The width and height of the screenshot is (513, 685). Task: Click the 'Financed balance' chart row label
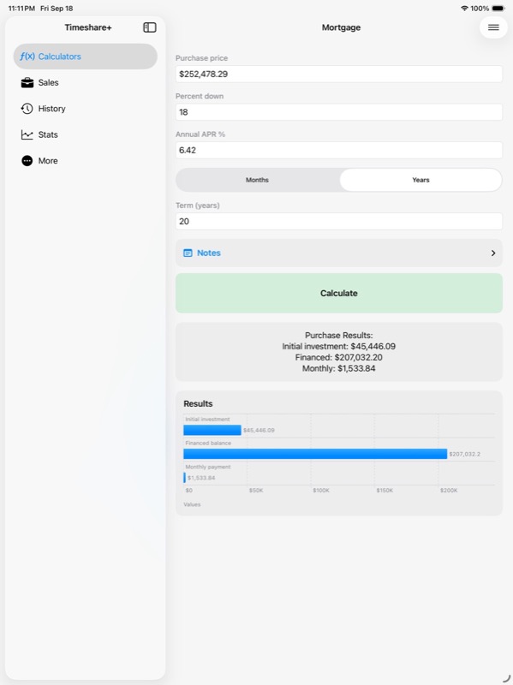(x=208, y=443)
